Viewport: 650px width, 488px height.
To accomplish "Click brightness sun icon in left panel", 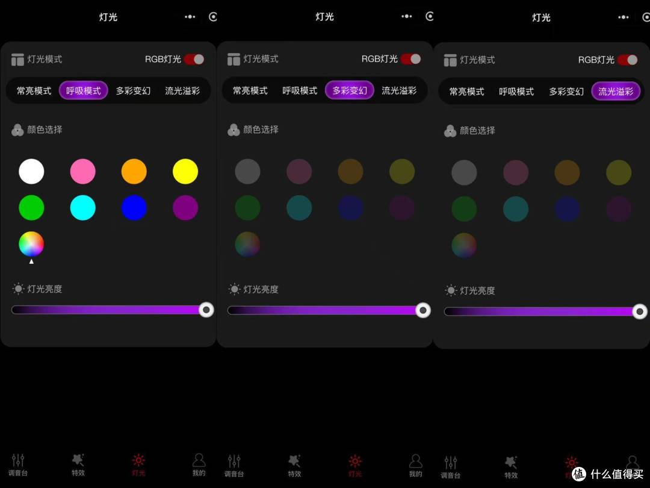I will pyautogui.click(x=18, y=289).
